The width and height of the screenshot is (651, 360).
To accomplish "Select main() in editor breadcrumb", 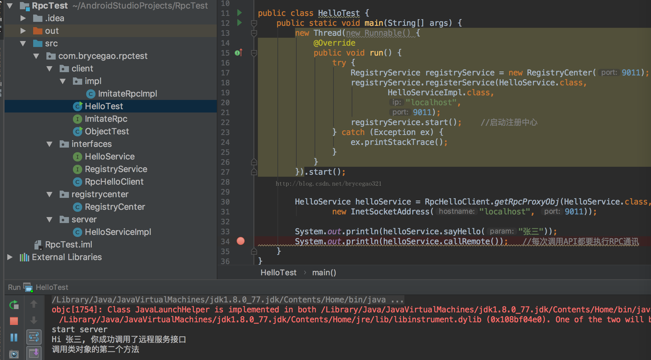I will click(x=324, y=272).
